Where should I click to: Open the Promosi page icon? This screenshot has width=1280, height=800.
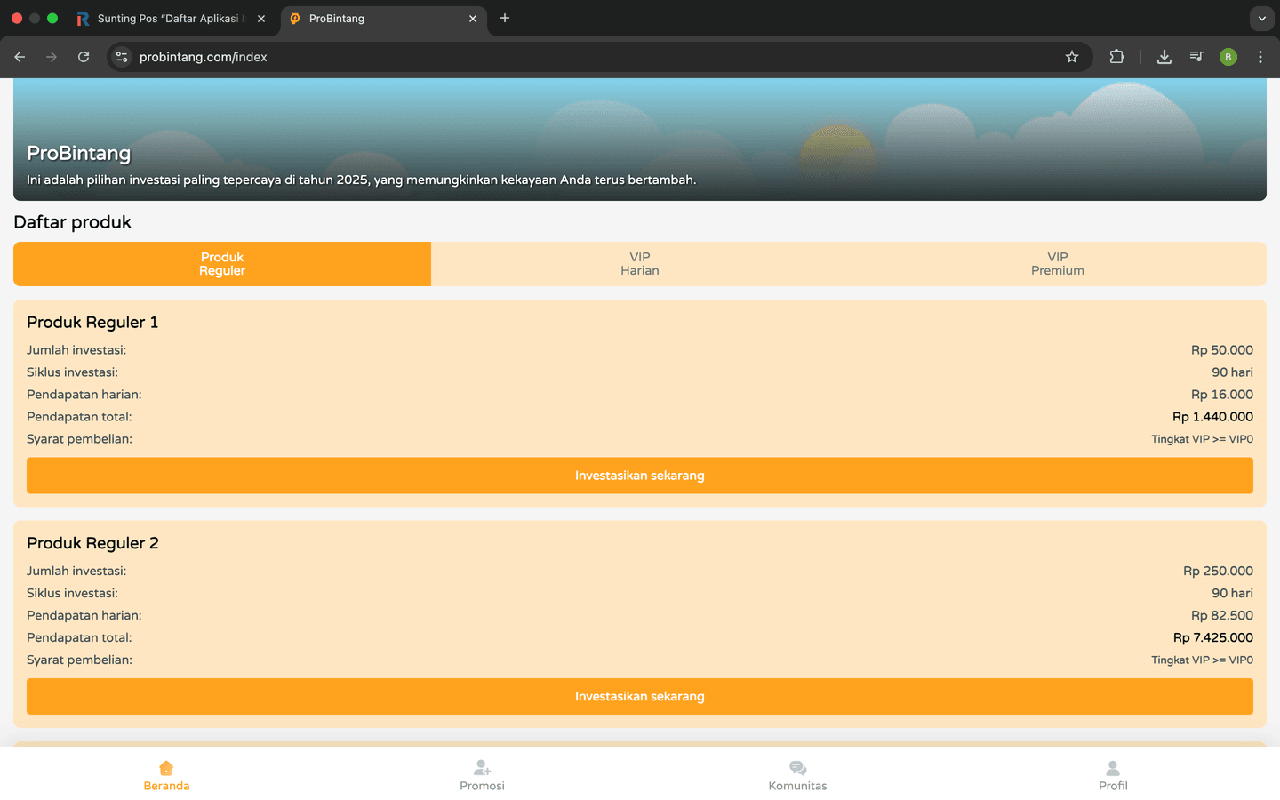[x=482, y=768]
